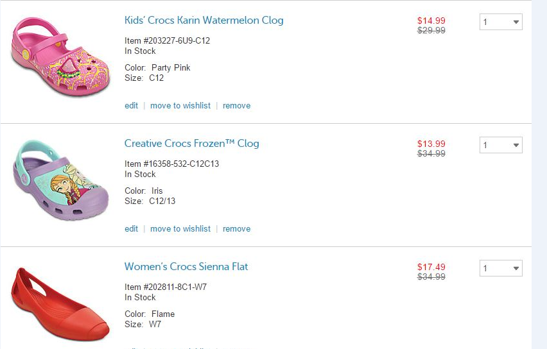This screenshot has height=349, width=547.
Task: Open Creative Crocs Frozen Clog title link
Action: [191, 144]
